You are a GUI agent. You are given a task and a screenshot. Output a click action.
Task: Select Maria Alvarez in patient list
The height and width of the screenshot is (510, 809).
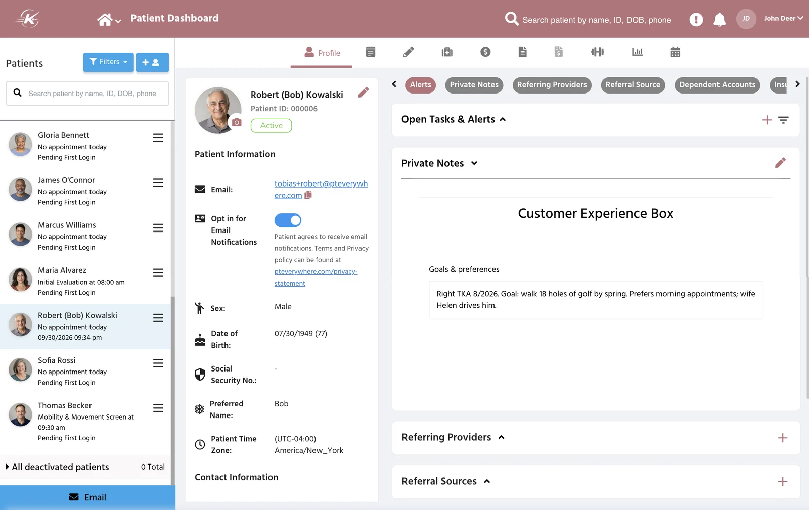85,281
